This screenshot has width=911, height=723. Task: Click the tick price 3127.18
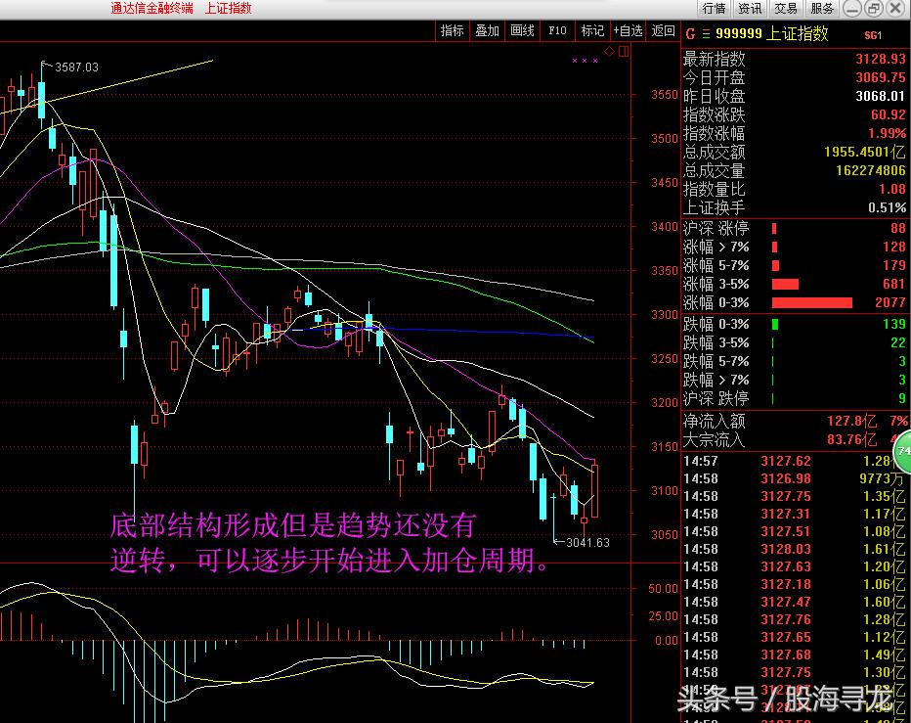(786, 584)
